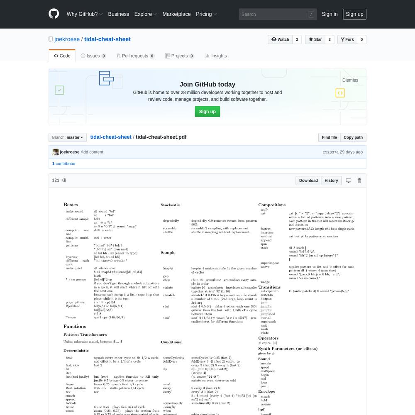This screenshot has height=415, width=415.
Task: Switch to the Code tab
Action: click(62, 56)
